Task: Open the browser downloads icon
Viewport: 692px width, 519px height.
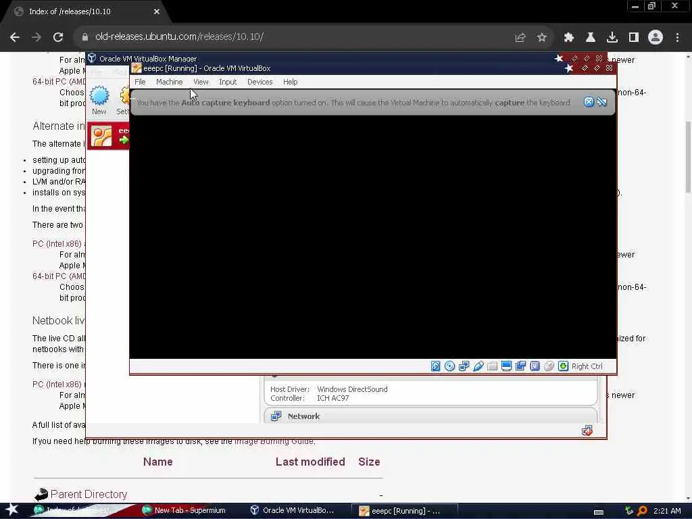Action: click(x=612, y=38)
